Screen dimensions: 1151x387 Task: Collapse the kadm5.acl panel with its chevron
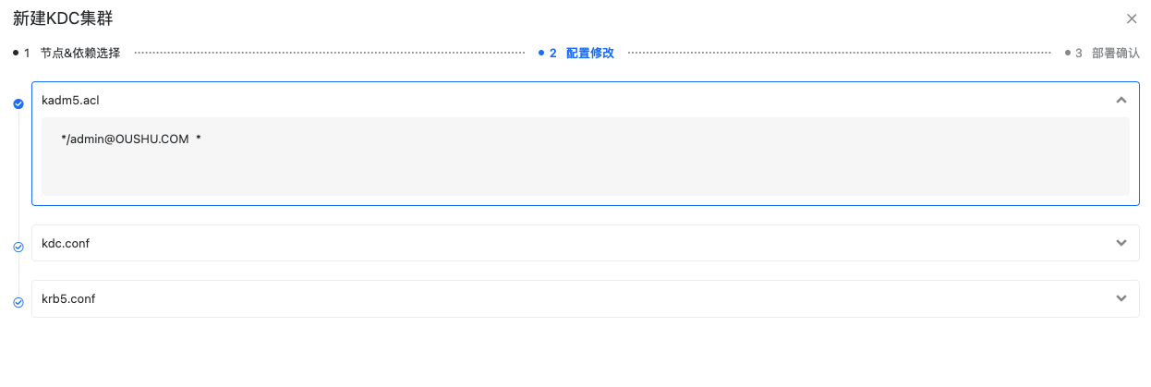(1121, 100)
